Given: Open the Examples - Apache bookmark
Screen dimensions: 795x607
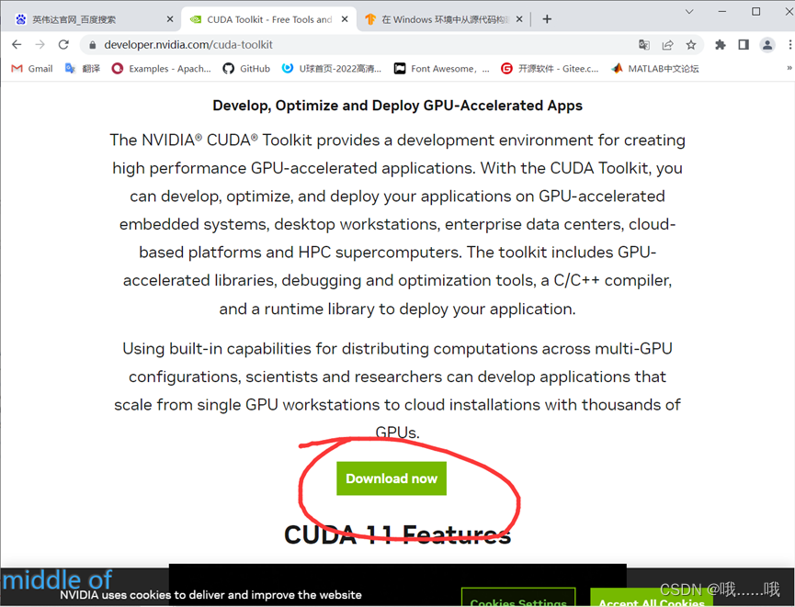Looking at the screenshot, I should coord(161,68).
